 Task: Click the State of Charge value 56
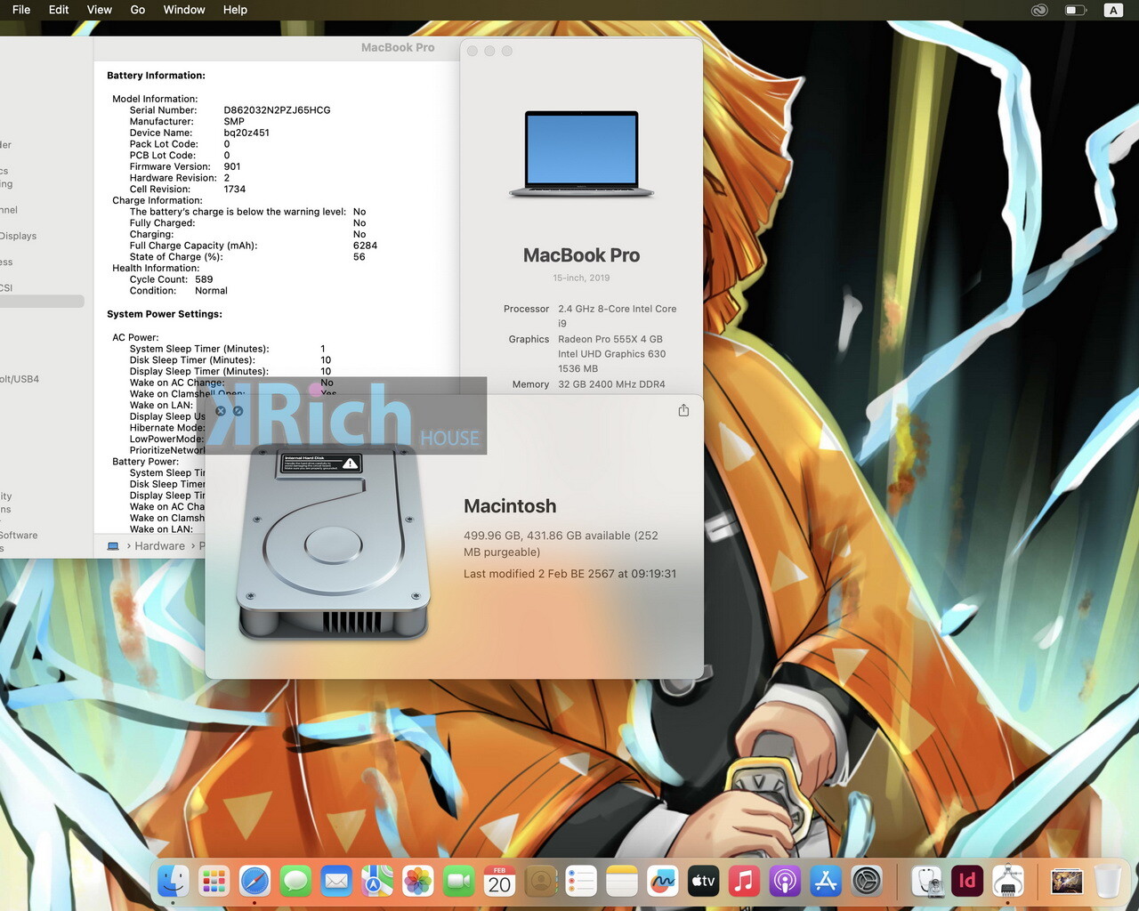pyautogui.click(x=359, y=257)
